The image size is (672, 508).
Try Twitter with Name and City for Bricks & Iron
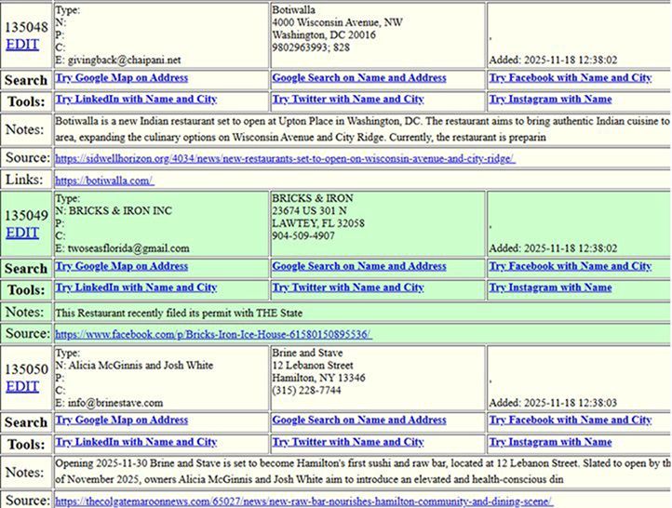point(348,287)
